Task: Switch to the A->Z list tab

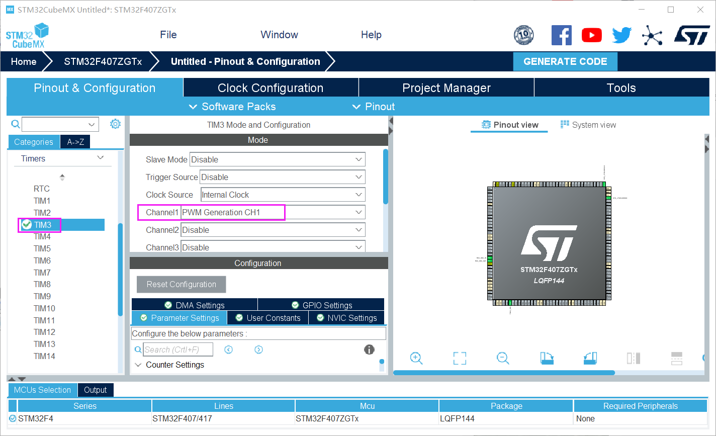Action: [x=75, y=142]
